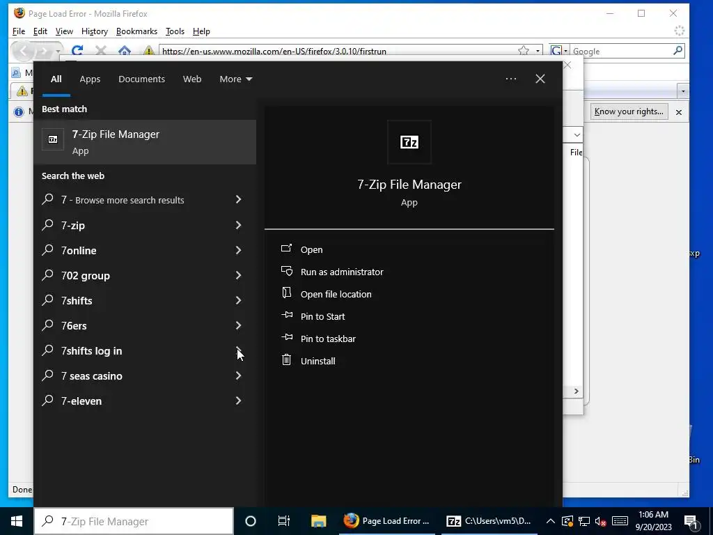Click the search icon beside 7-zip suggestion
The width and height of the screenshot is (713, 535).
[x=48, y=225]
